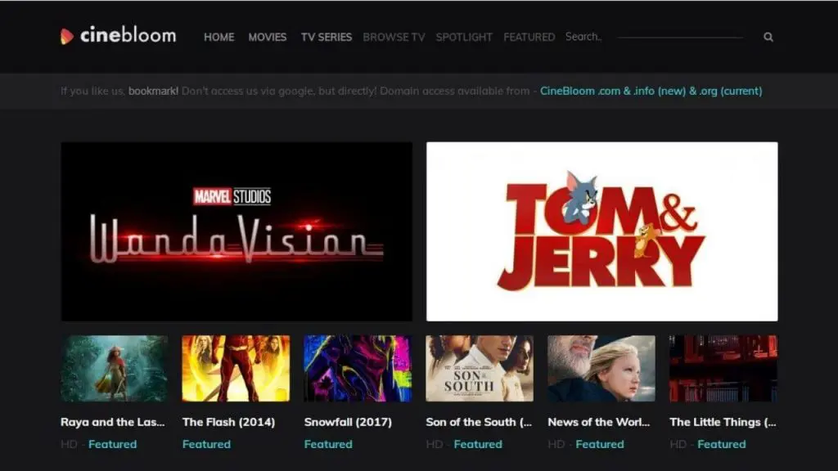838x471 pixels.
Task: Open the SPOTLIGHT nav link
Action: coord(464,37)
